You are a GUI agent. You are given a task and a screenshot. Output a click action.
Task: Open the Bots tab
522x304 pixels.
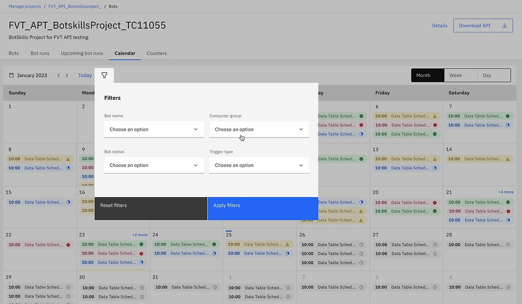(14, 53)
